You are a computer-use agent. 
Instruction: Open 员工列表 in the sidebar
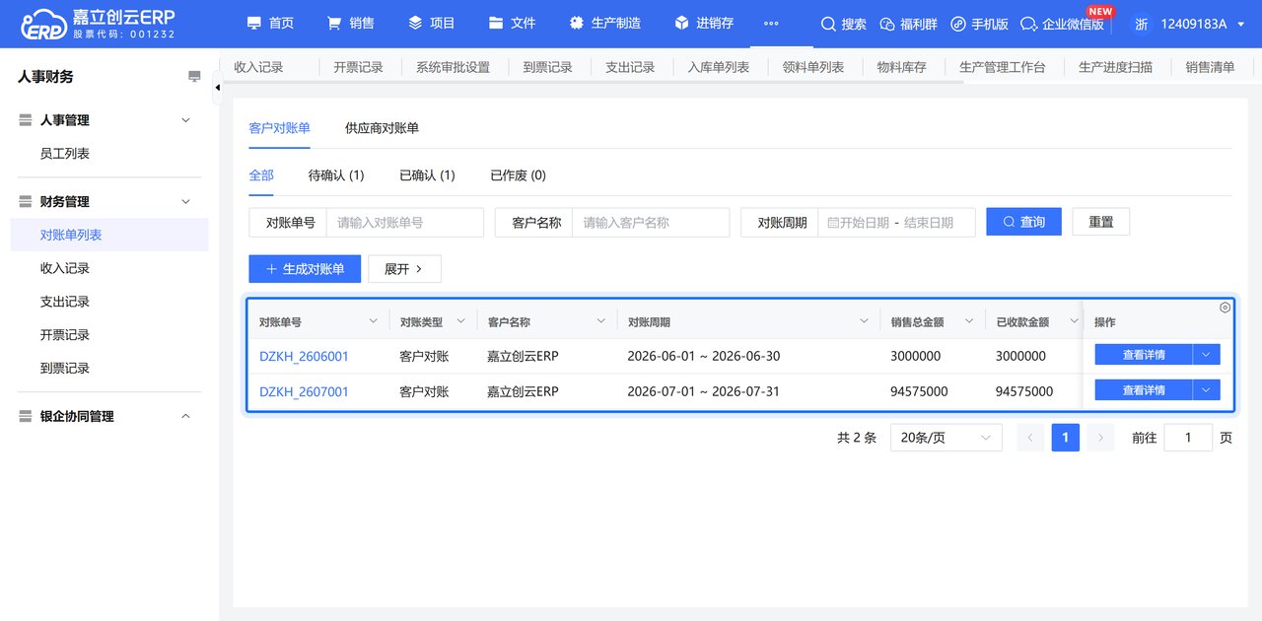coord(65,154)
